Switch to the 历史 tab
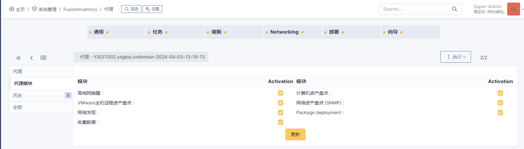 coord(41,95)
